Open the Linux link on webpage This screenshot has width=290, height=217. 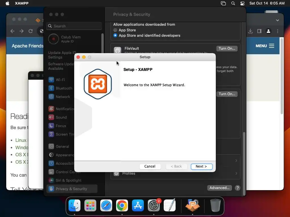[21, 140]
